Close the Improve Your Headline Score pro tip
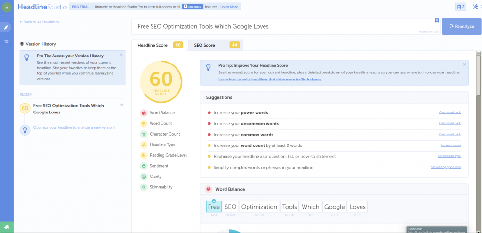This screenshot has width=482, height=233. coord(464,64)
